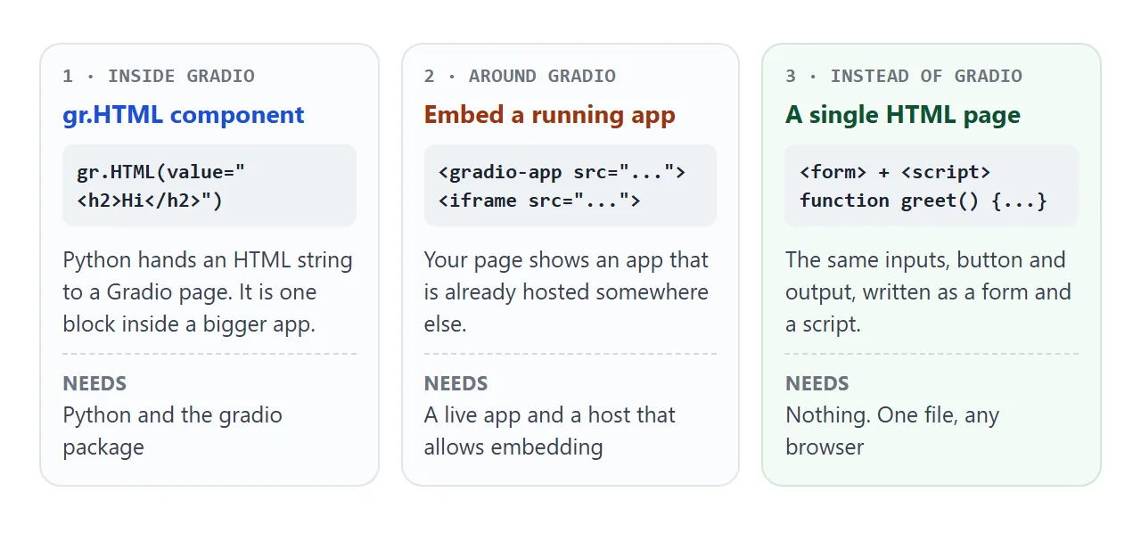Image resolution: width=1141 pixels, height=533 pixels.
Task: Click the 'function greet() {...}' code line
Action: coord(923,200)
